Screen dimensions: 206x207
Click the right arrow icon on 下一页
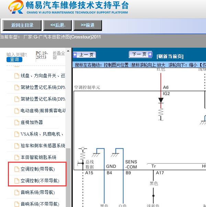point(150,54)
